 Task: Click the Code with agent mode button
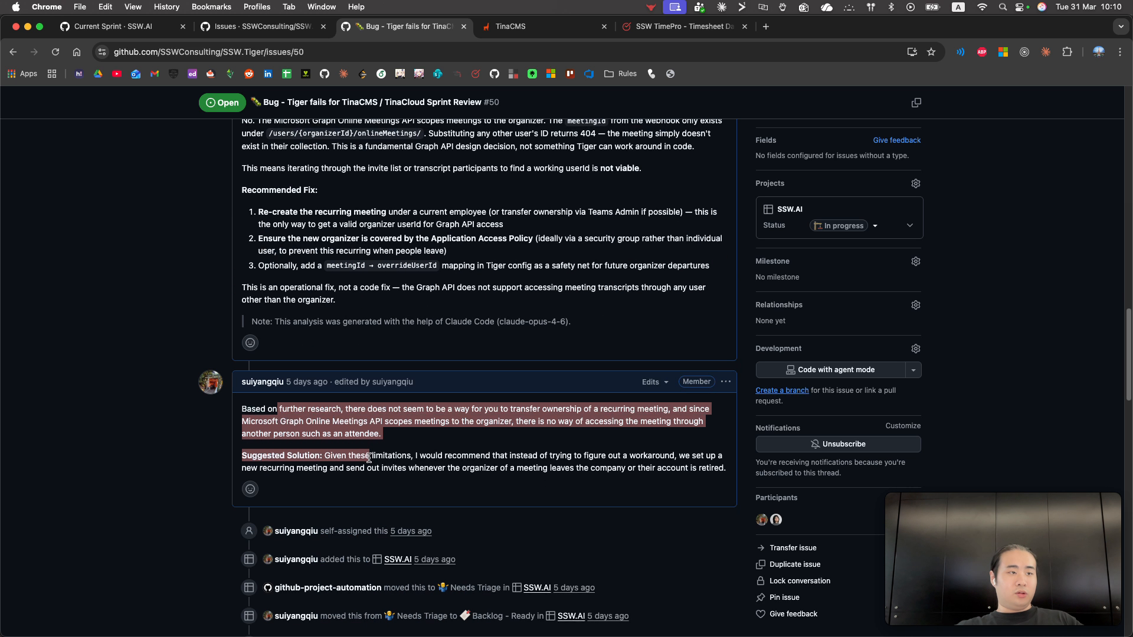tap(830, 370)
